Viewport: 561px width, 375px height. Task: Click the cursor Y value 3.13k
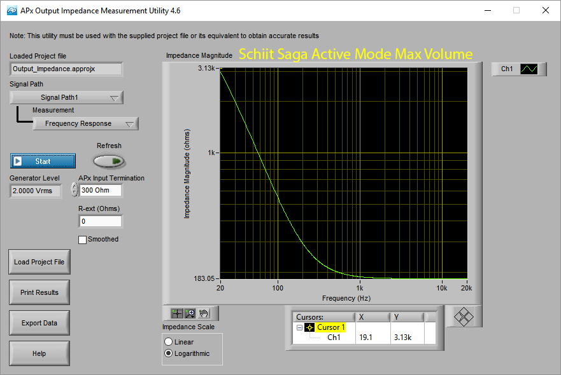403,337
